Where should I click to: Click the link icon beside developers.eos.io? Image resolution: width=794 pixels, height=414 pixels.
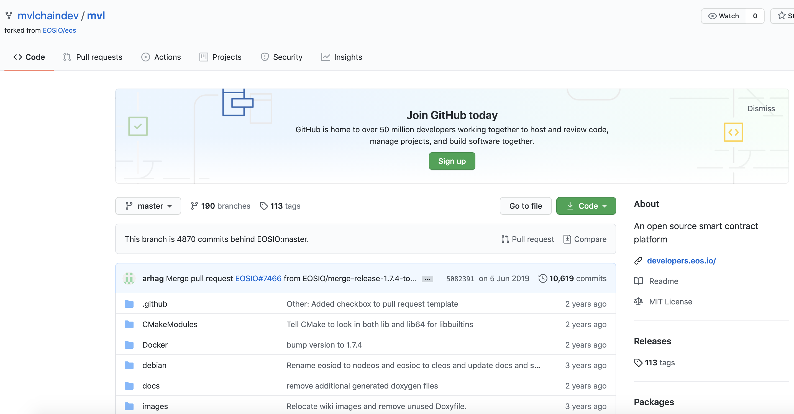coord(638,261)
